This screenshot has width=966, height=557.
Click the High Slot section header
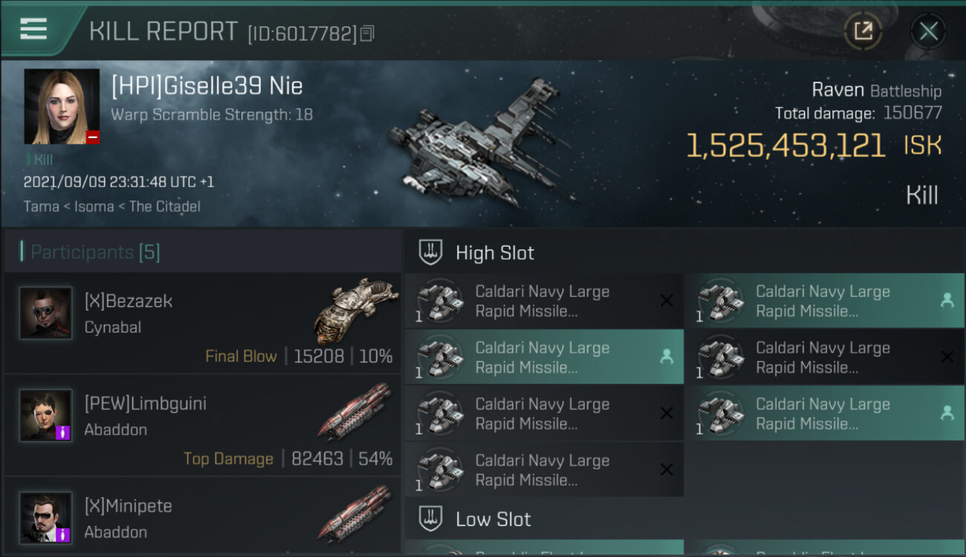[x=494, y=253]
